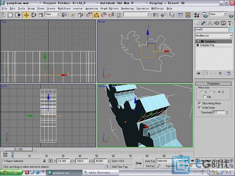Open the Modifiers menu

64,9
